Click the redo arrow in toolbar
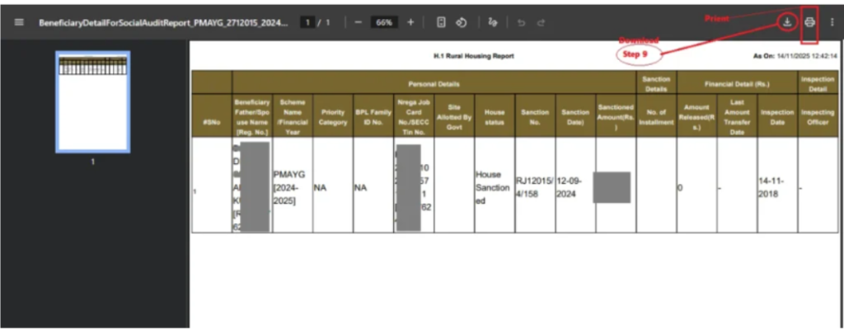844x333 pixels. point(542,23)
